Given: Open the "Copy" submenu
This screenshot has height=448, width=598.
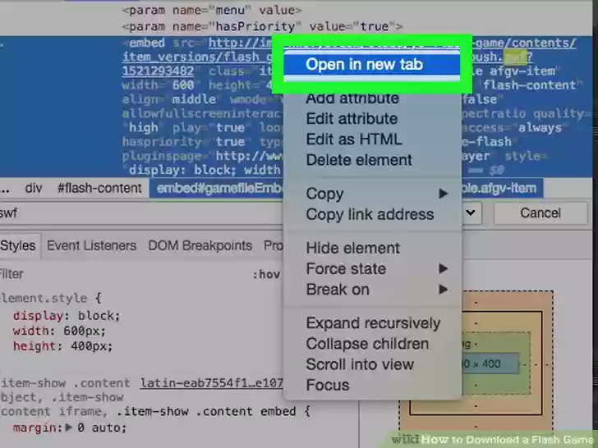Looking at the screenshot, I should click(x=372, y=194).
